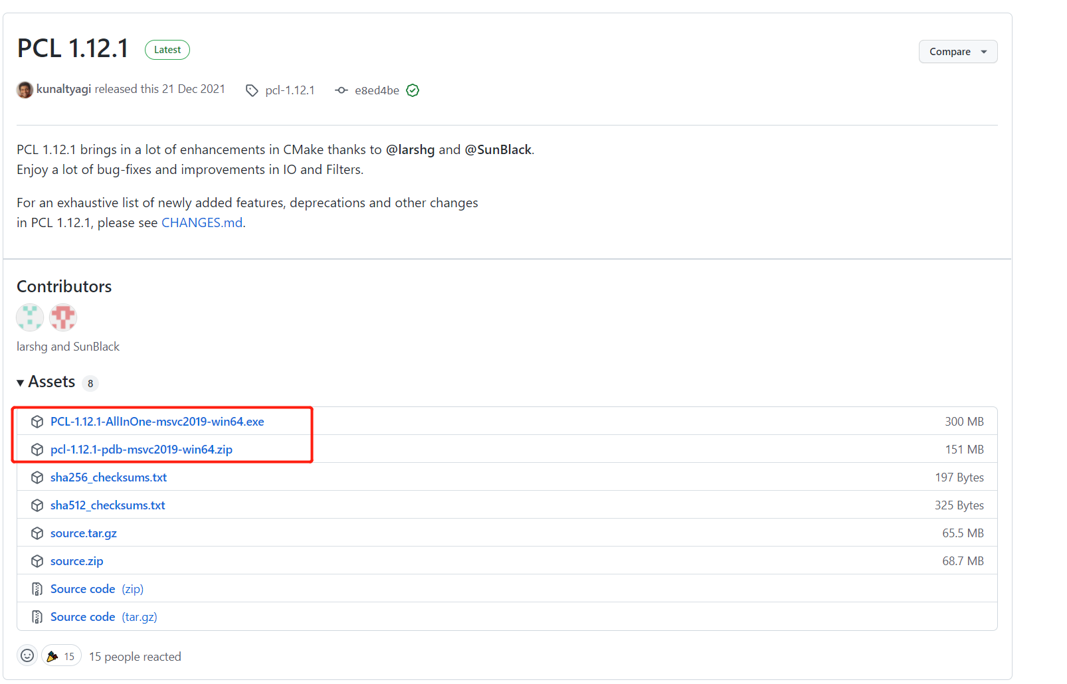Click the package icon beside PCL-1.12.1-AllInOne-msvc2019-win64.exe

(x=37, y=421)
